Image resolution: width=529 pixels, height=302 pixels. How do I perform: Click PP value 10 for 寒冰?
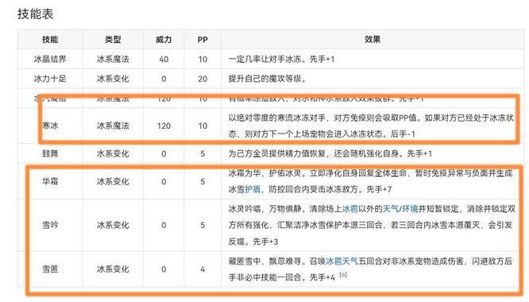(203, 126)
